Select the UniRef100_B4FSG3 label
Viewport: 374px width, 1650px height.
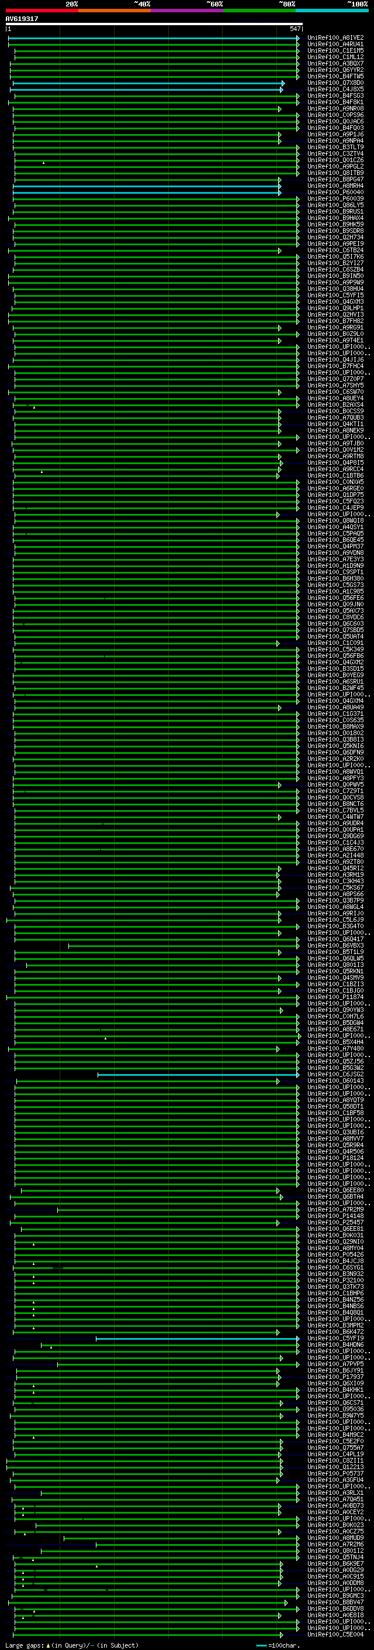coord(335,95)
